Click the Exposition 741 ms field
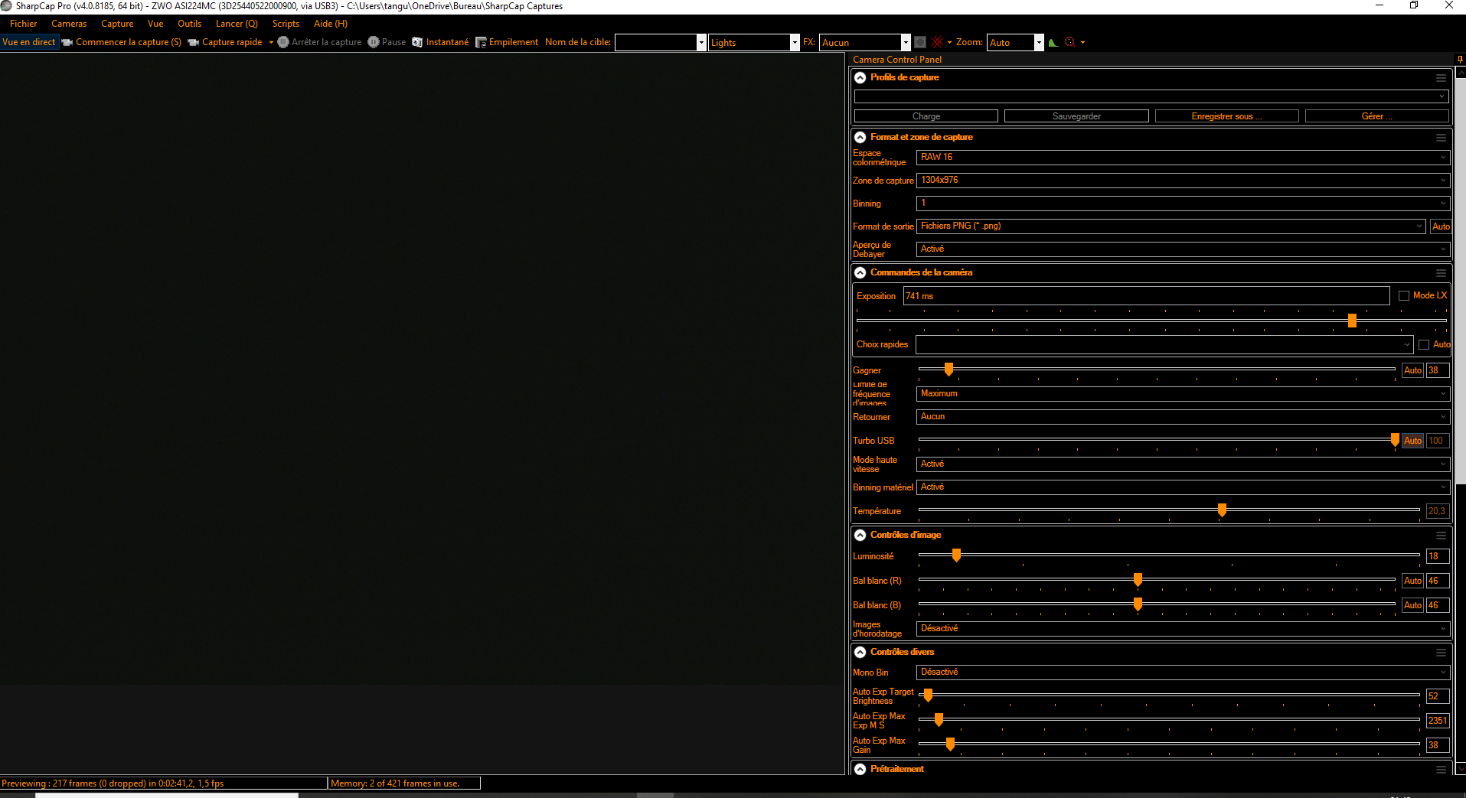This screenshot has height=798, width=1466. pyautogui.click(x=1146, y=296)
